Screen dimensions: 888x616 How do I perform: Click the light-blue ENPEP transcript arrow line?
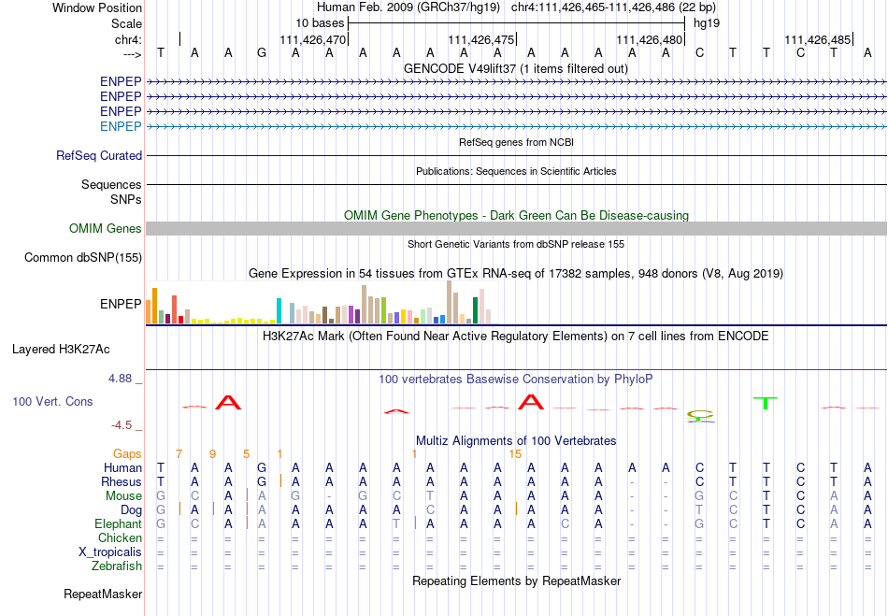coord(516,127)
